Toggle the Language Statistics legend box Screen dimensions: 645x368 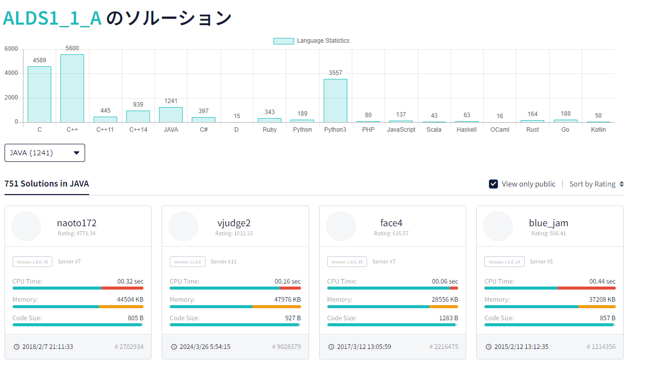[x=283, y=41]
